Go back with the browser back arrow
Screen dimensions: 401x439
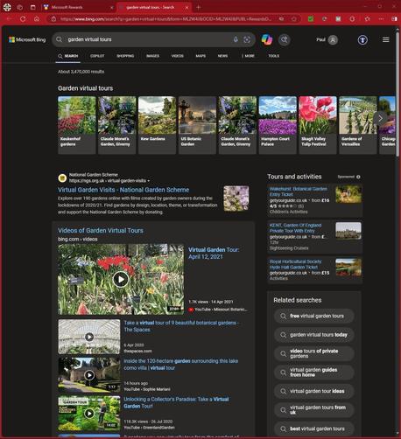click(10, 19)
